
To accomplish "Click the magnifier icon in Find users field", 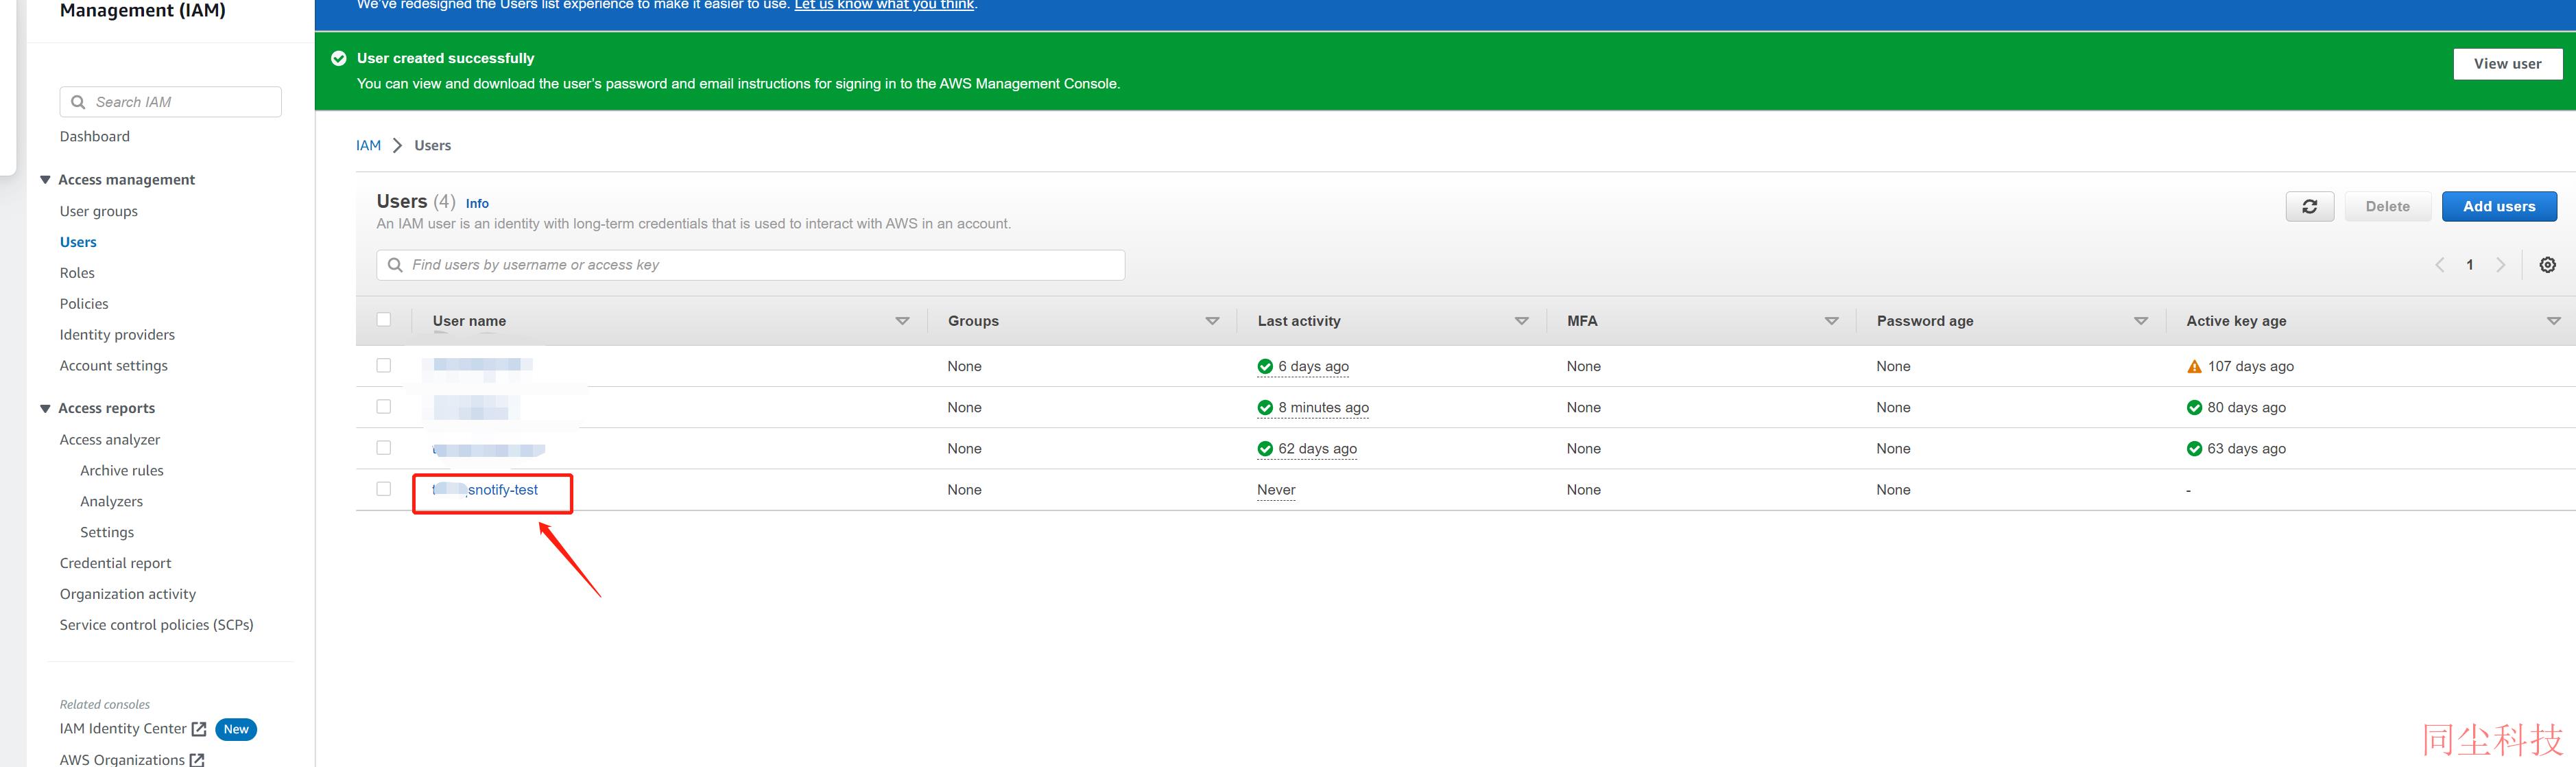I will click(x=395, y=265).
